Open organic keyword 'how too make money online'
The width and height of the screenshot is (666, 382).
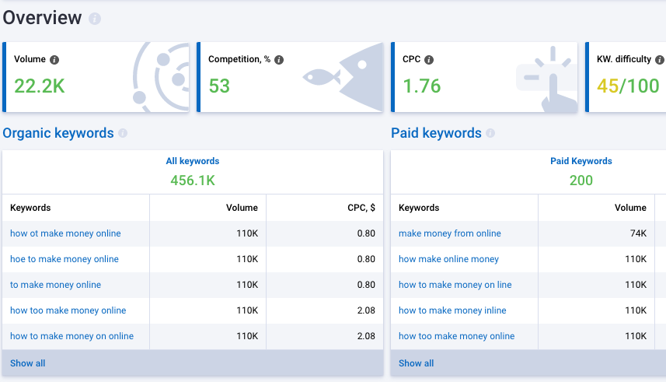pos(68,310)
